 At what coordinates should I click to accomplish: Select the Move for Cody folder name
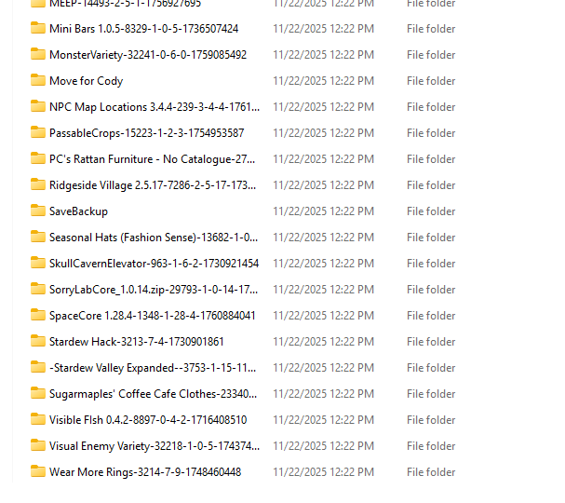[86, 81]
